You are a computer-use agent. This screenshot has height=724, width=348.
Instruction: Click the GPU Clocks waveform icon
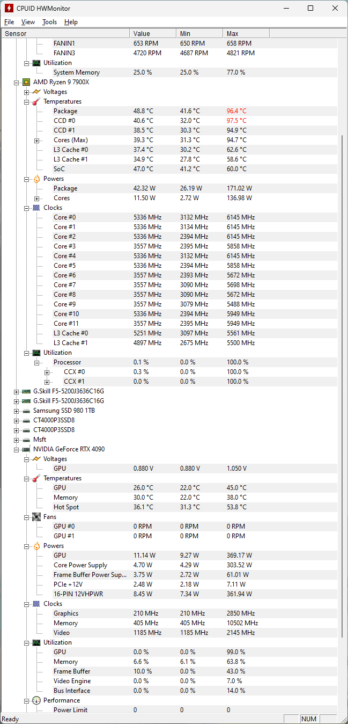(x=36, y=604)
